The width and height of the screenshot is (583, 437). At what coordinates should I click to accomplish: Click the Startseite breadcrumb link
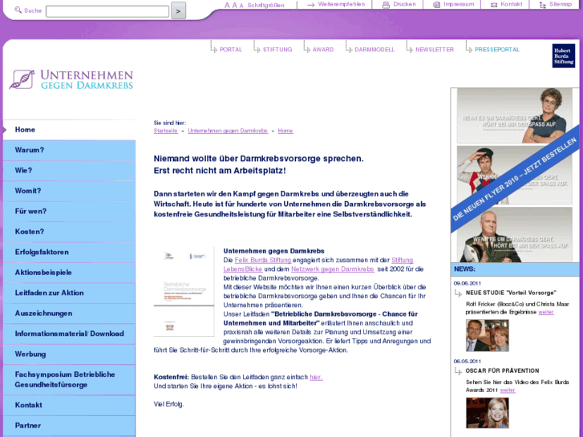(x=165, y=131)
